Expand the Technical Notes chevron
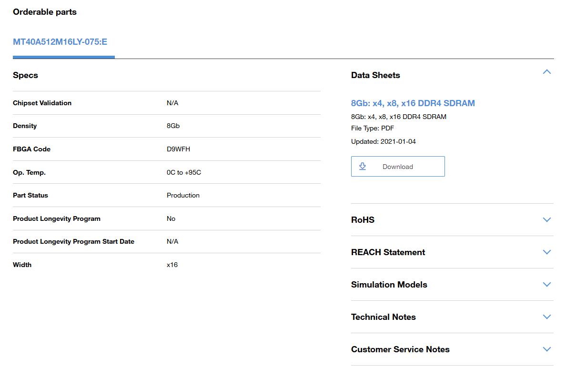 tap(547, 317)
